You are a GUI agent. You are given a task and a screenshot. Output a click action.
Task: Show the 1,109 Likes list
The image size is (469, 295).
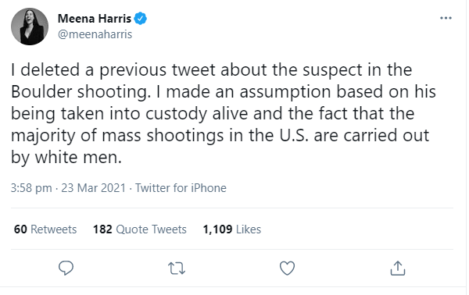click(x=232, y=229)
